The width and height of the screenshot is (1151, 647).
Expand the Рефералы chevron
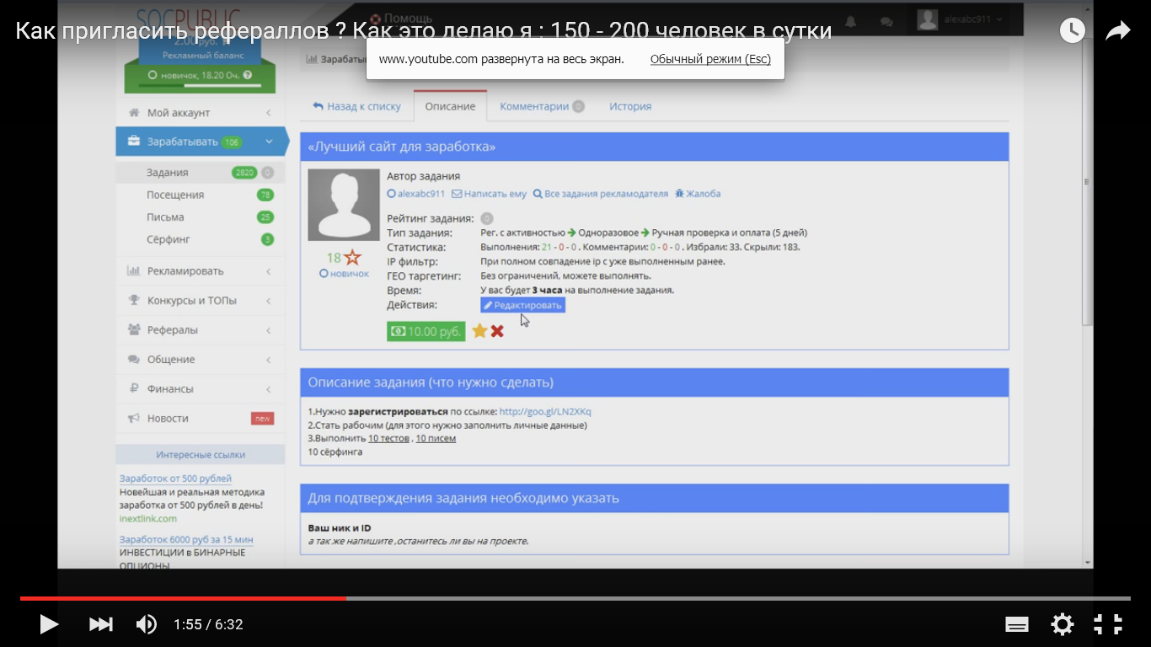click(x=268, y=329)
